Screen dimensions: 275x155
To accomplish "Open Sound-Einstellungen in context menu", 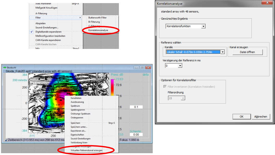I will [x=80, y=139].
